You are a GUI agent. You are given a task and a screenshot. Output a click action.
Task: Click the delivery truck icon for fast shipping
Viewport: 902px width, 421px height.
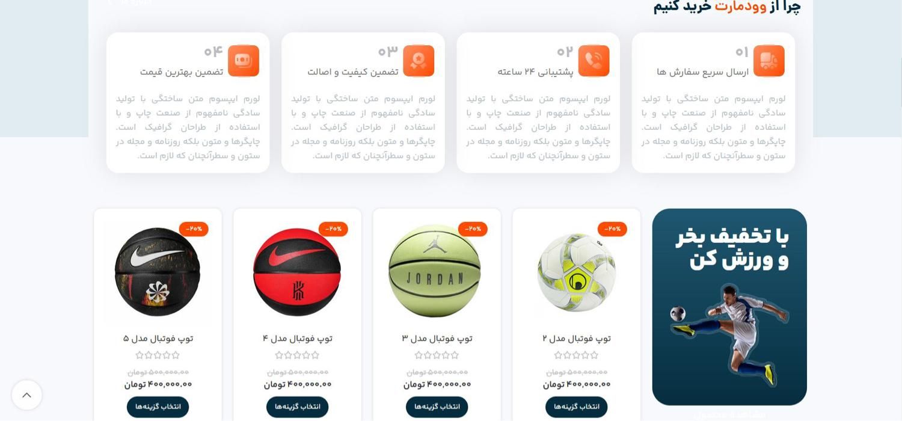pyautogui.click(x=769, y=61)
